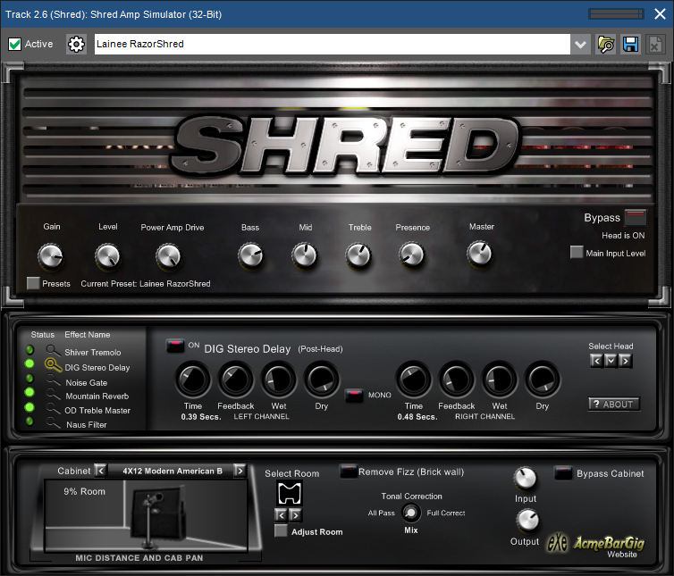Select next cabinet with right arrow
Image resolution: width=674 pixels, height=576 pixels.
tap(240, 471)
